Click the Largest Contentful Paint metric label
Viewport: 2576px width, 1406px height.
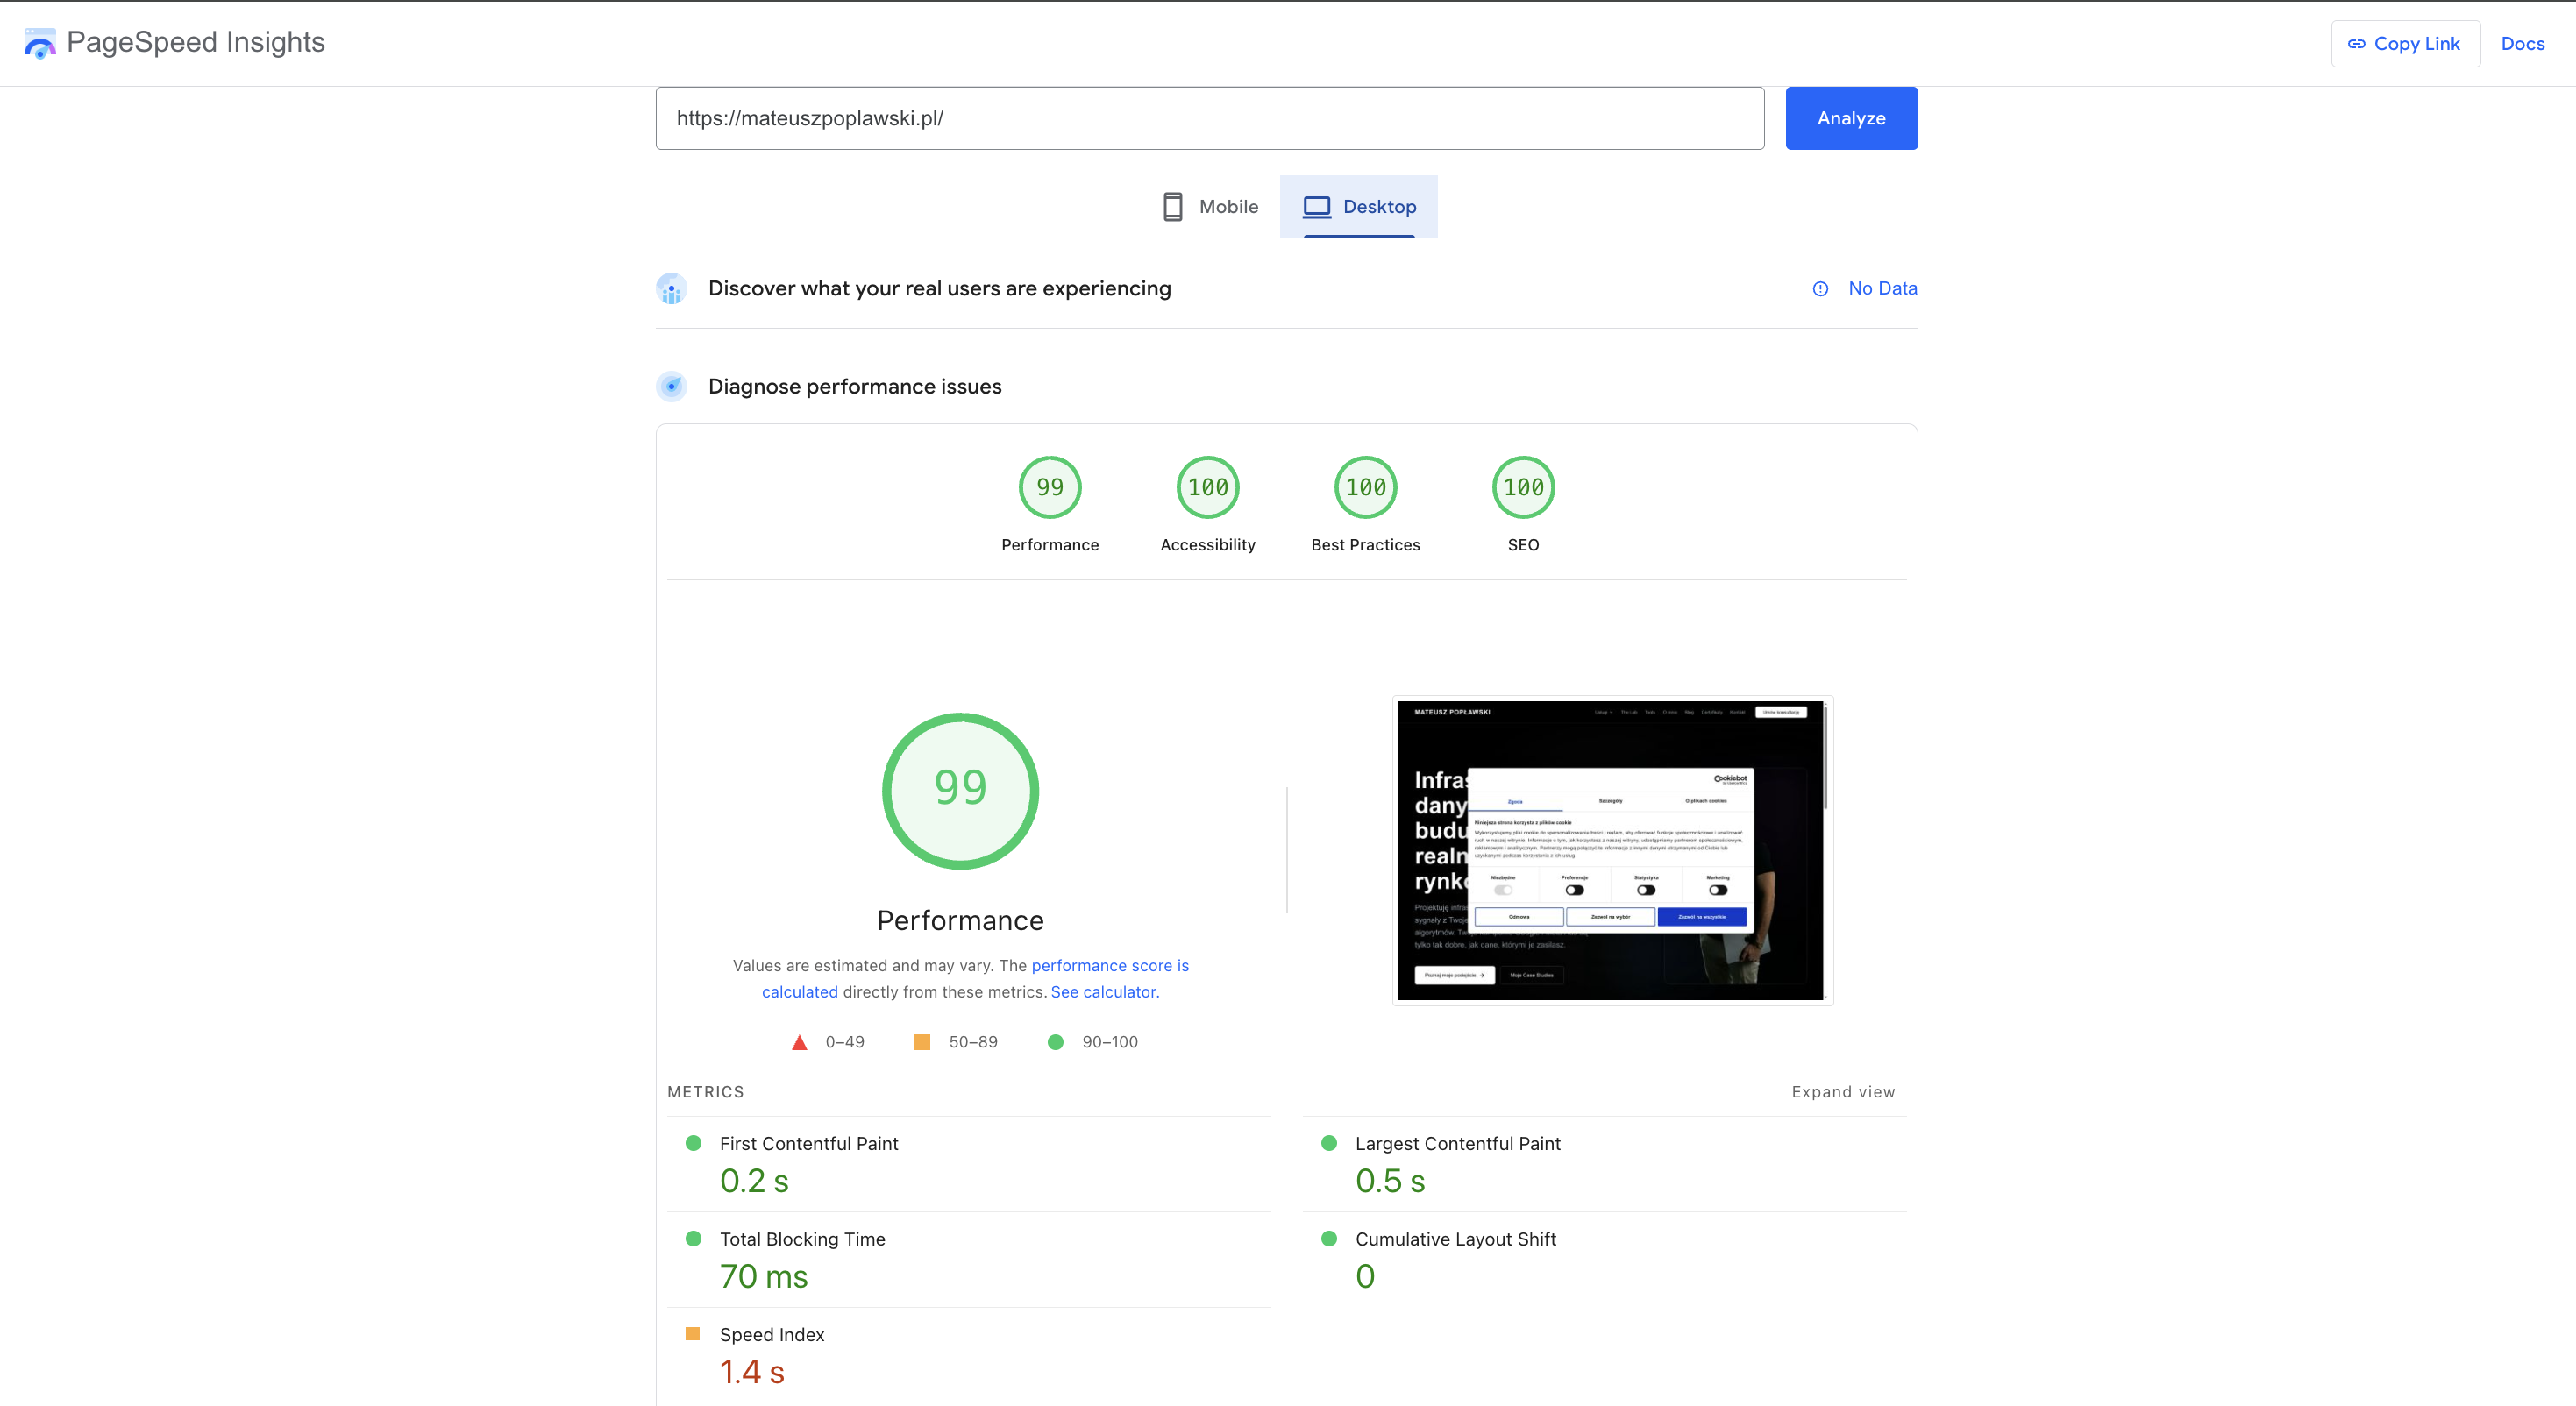click(x=1457, y=1143)
